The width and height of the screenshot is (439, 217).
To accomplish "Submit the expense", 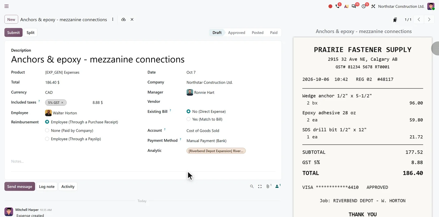I will (x=13, y=33).
